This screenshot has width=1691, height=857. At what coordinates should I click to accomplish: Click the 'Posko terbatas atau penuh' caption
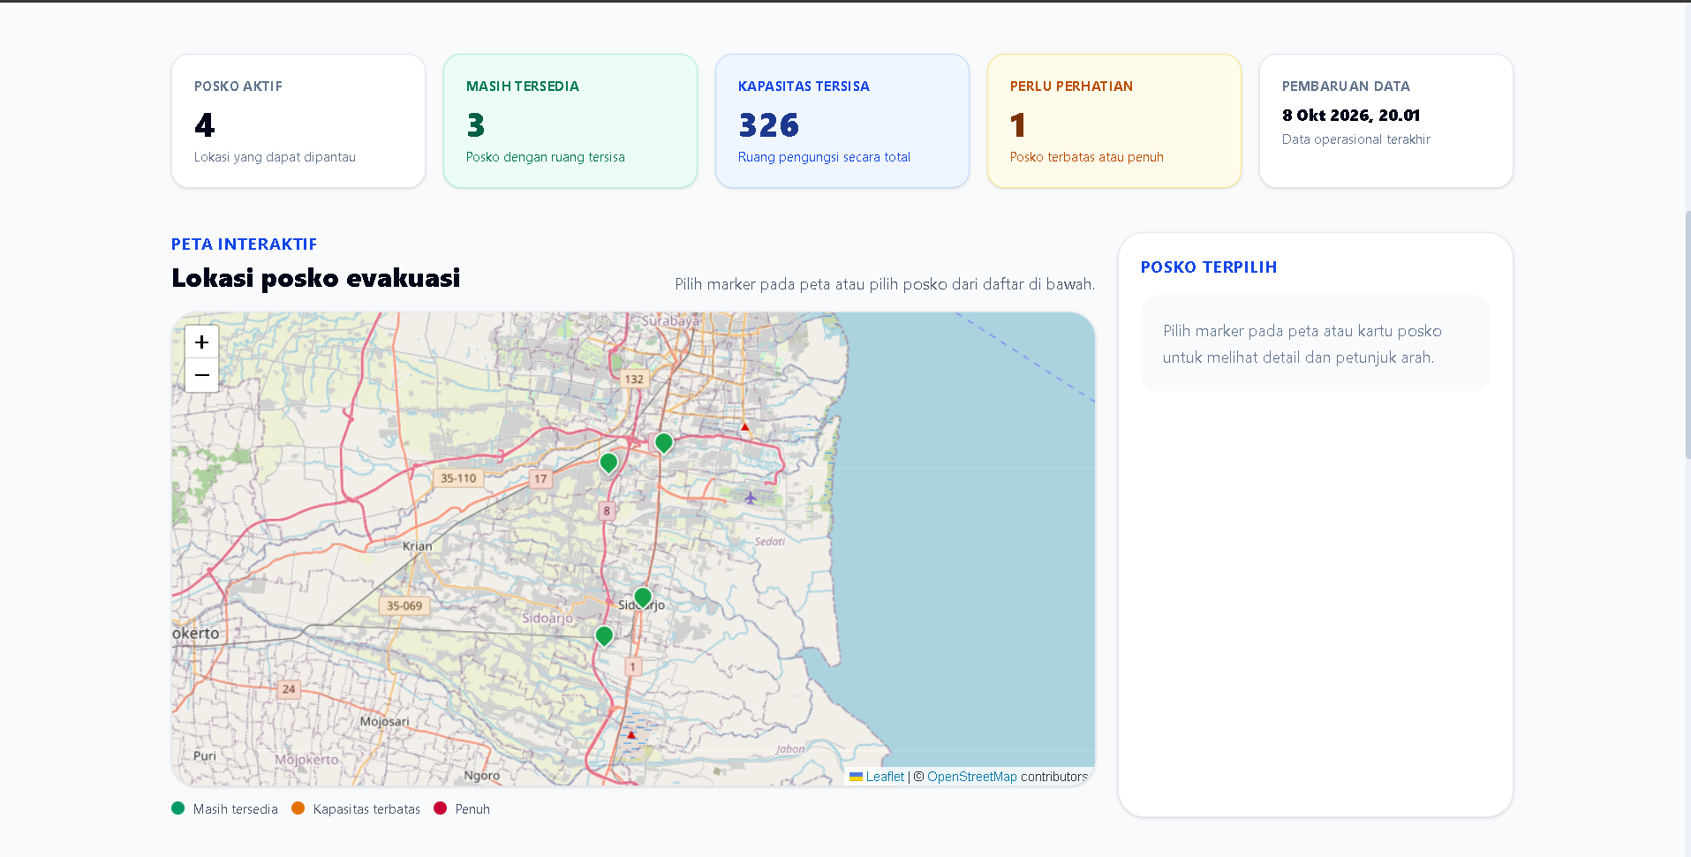tap(1086, 157)
